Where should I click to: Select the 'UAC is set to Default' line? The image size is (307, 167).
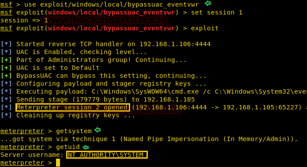point(58,68)
